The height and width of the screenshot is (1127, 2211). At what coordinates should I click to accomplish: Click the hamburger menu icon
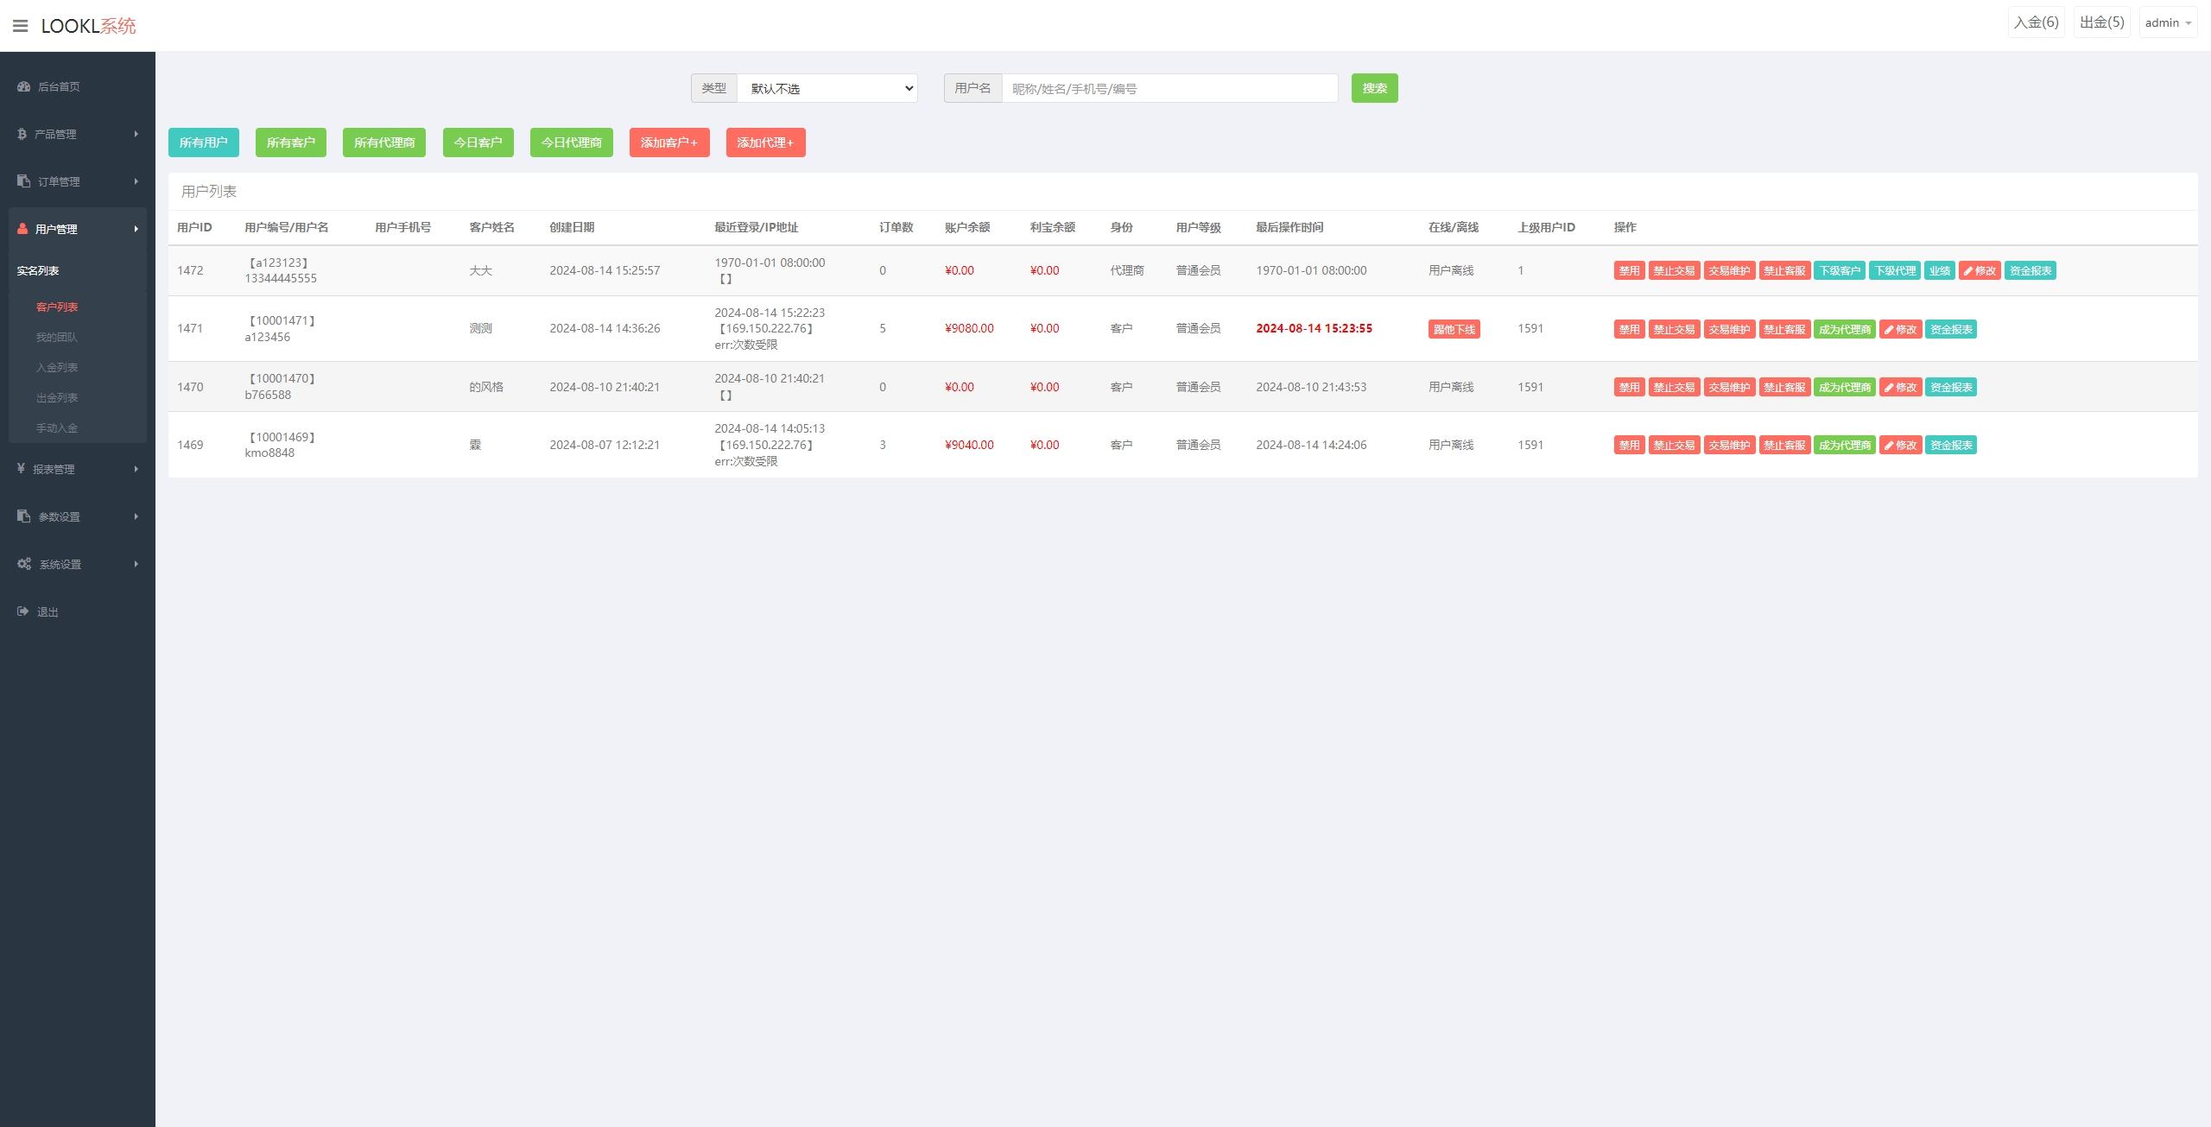[21, 26]
